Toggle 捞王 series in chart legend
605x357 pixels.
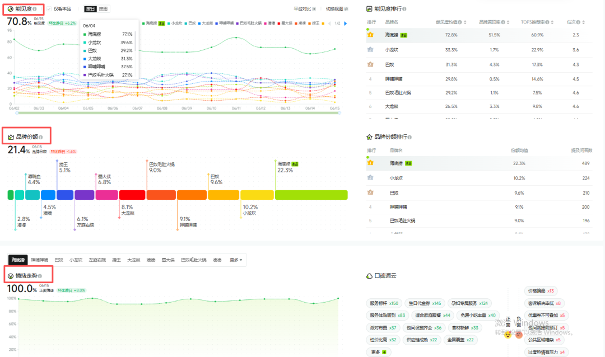pos(313,24)
